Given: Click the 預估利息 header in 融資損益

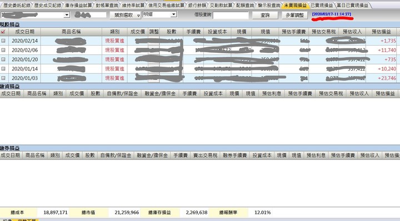Looking at the screenshot, I should tap(272, 93).
